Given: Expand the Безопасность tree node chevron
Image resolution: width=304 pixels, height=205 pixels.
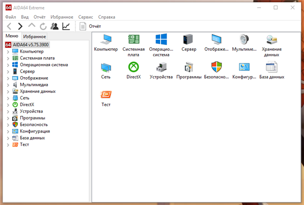Looking at the screenshot, I should click(x=8, y=125).
